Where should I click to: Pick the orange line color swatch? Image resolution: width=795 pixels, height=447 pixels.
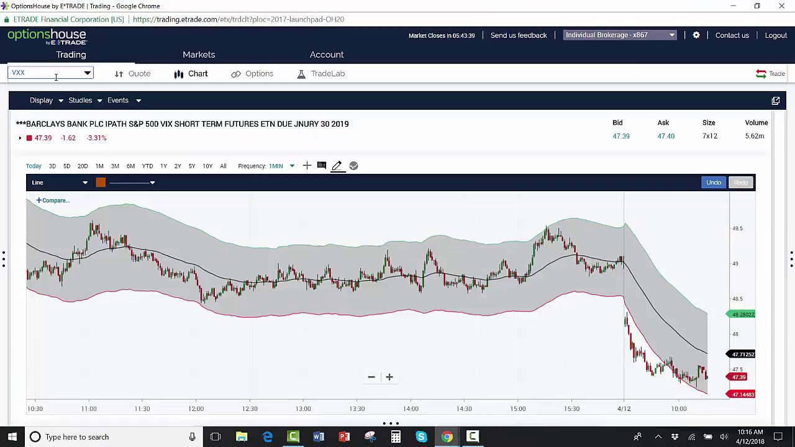click(x=101, y=183)
